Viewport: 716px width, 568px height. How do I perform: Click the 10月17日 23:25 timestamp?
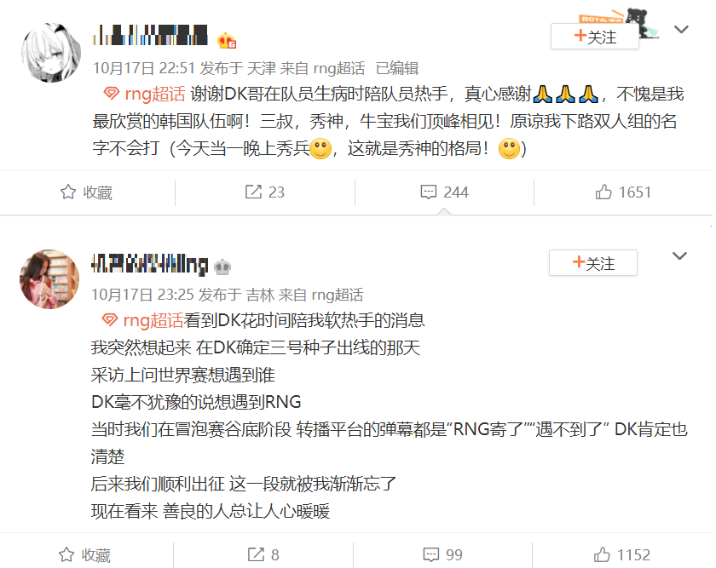(x=142, y=295)
